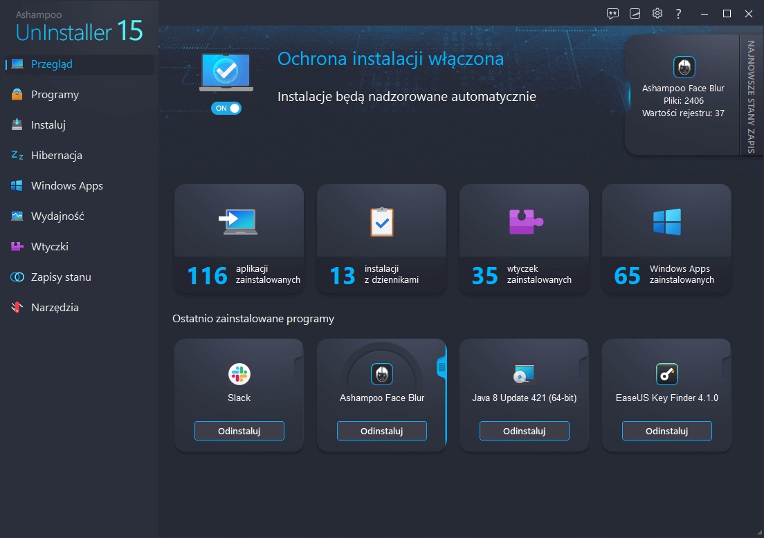Viewport: 764px width, 538px height.
Task: Click the Programy bag icon
Action: pyautogui.click(x=17, y=95)
